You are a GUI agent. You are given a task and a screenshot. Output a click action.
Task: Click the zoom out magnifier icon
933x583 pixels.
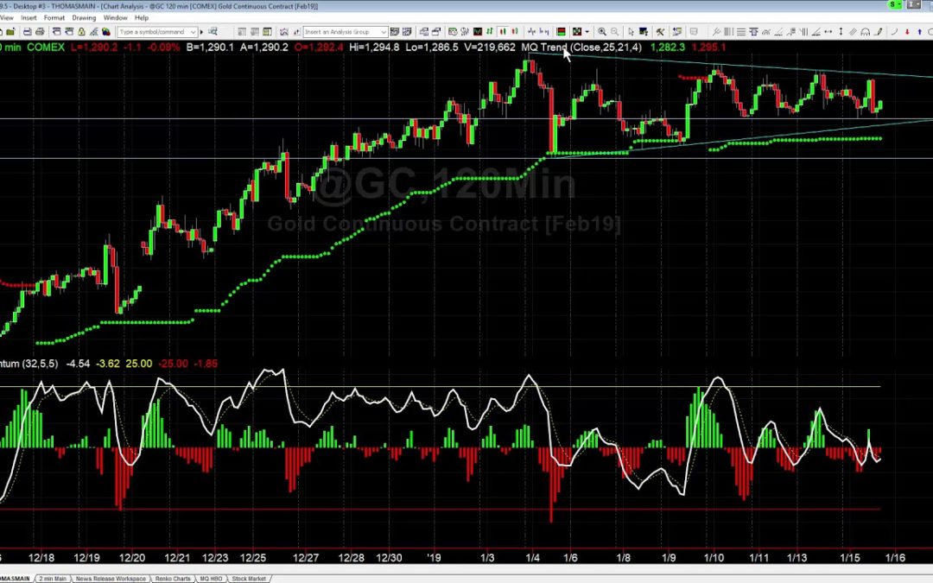click(x=614, y=32)
